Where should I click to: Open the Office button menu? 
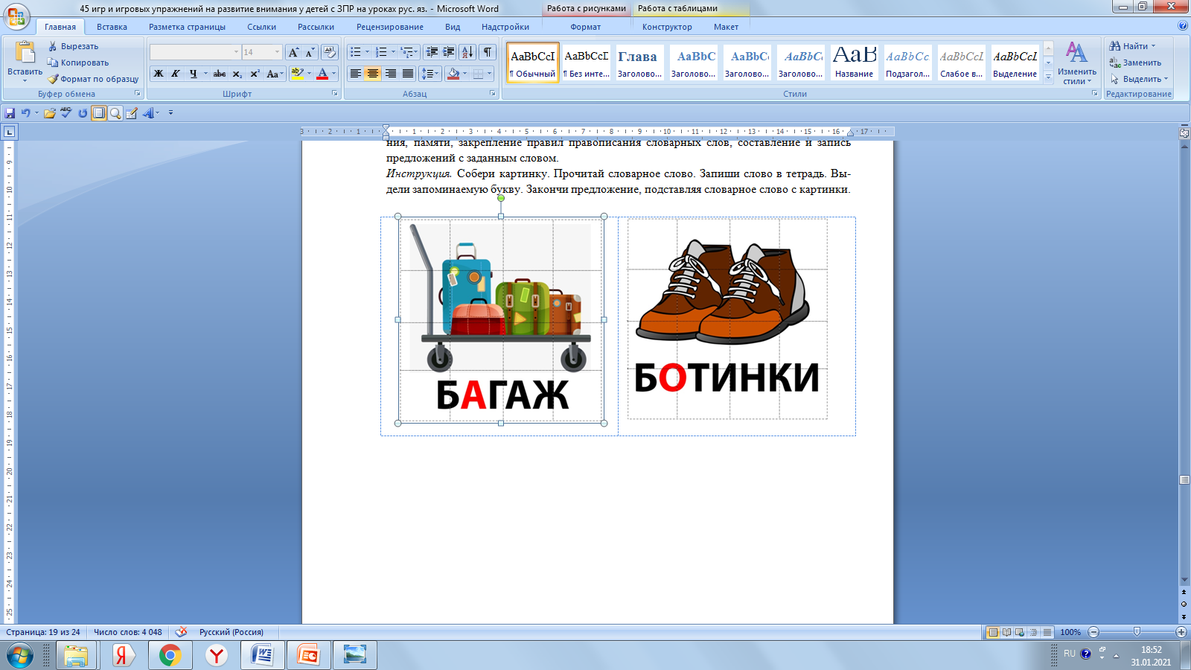(16, 16)
